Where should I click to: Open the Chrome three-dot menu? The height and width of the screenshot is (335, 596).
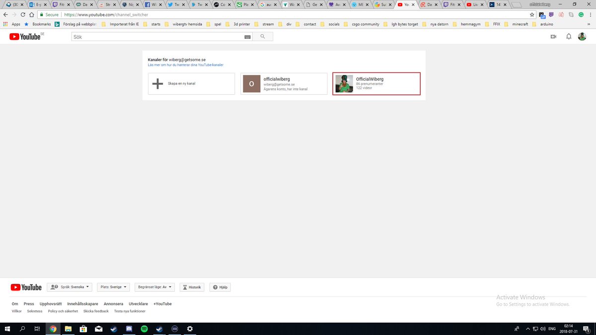pos(591,15)
